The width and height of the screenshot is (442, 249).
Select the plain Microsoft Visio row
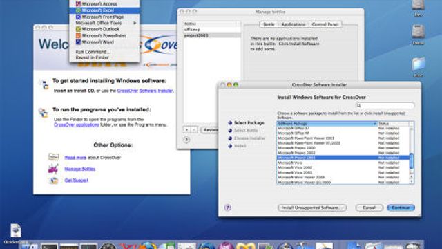click(343, 163)
